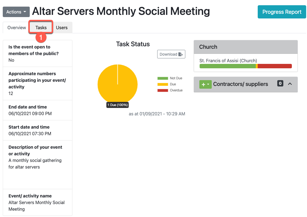Screen dimensions: 307x217
Task: Click the Contractors/ suppliers heading text
Action: 240,84
